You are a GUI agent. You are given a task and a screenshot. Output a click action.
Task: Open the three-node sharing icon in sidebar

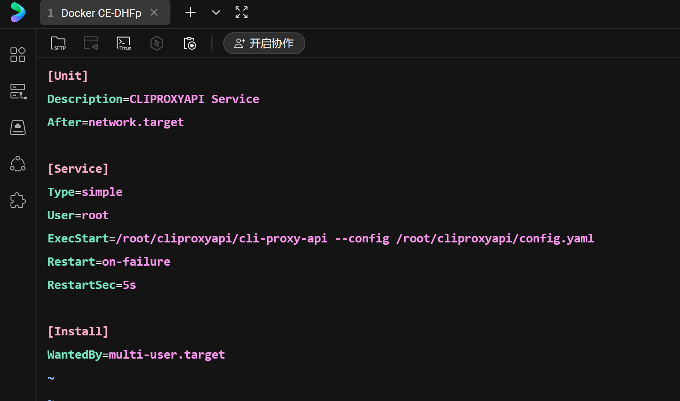(18, 164)
